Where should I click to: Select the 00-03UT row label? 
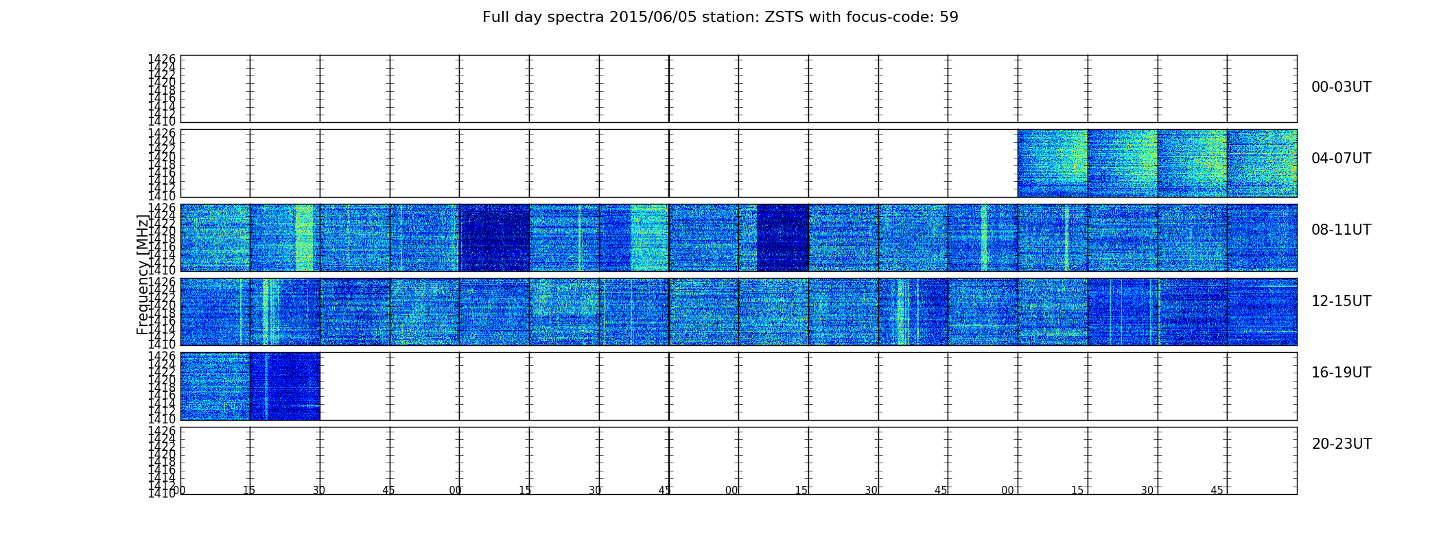1341,87
